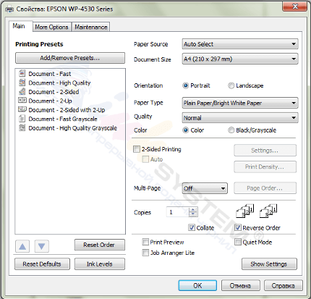Enable 2-Sided Printing checkbox
This screenshot has width=311, height=299.
click(137, 149)
